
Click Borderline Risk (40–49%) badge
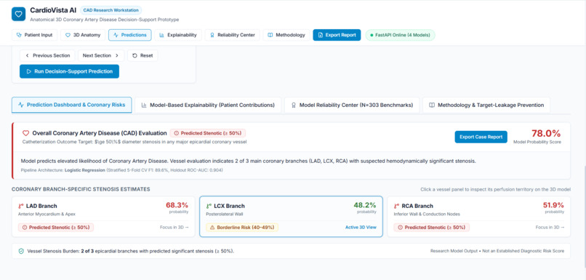pos(242,228)
